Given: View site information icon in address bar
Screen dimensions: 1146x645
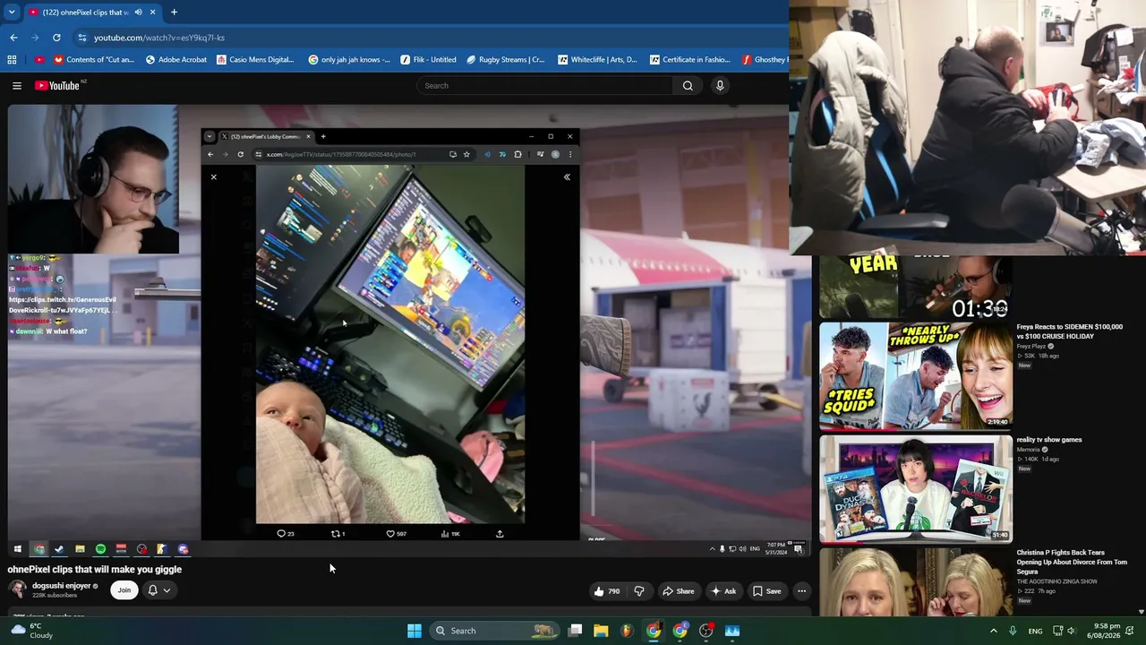Looking at the screenshot, I should tap(82, 38).
